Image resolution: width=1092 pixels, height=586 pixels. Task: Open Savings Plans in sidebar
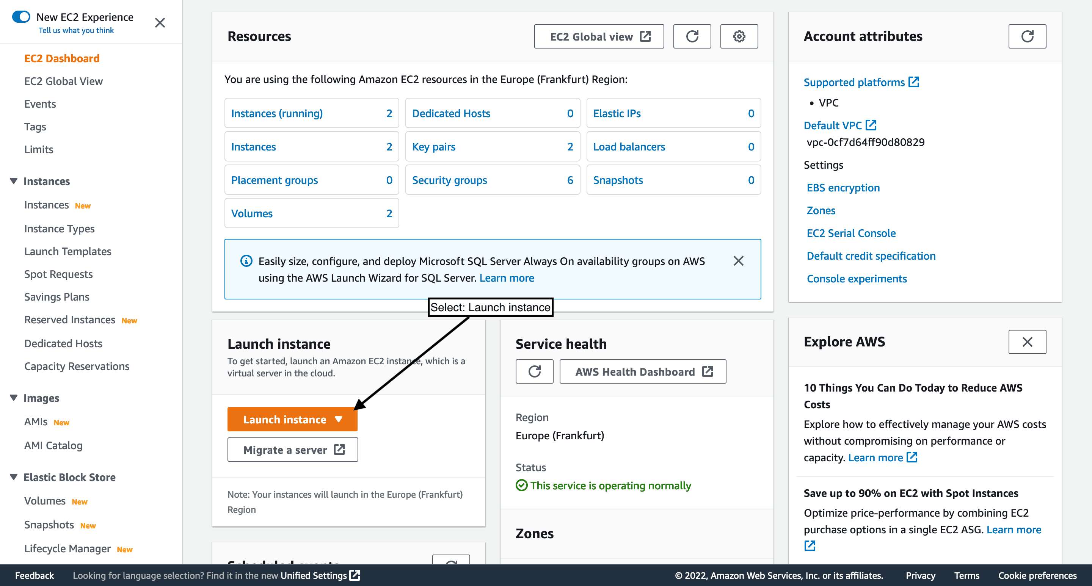[x=57, y=297]
